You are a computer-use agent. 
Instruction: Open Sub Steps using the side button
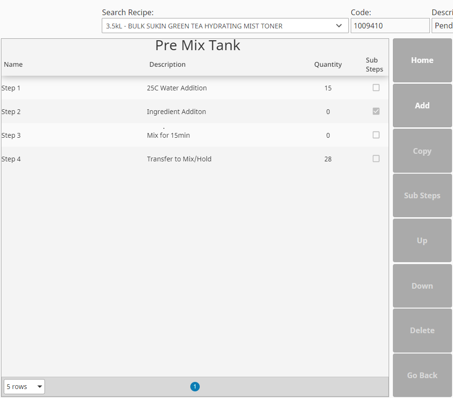click(x=422, y=195)
